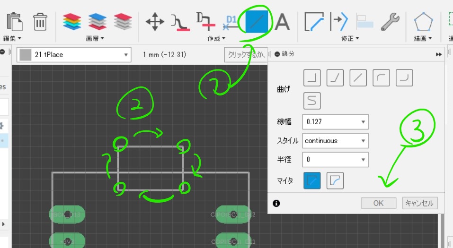Open the wrench change tool
Screen dimensions: 453x248
(x=390, y=22)
